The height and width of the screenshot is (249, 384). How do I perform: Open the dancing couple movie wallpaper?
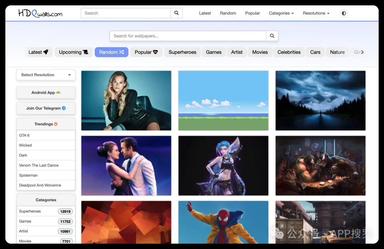click(126, 166)
